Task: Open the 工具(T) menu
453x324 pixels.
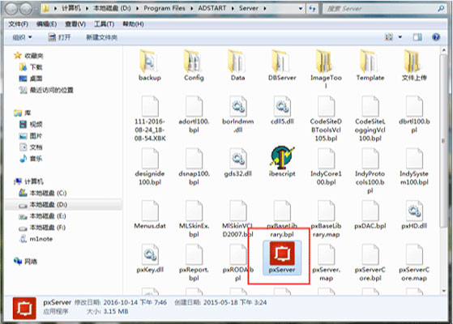Action: point(104,24)
